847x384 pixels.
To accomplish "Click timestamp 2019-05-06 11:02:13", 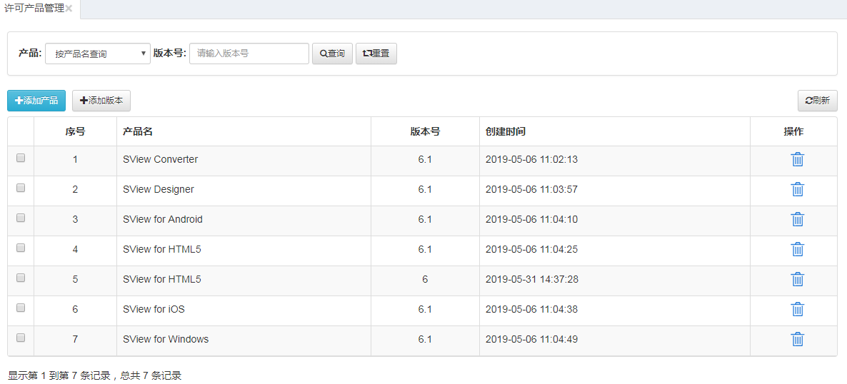I will click(x=532, y=159).
